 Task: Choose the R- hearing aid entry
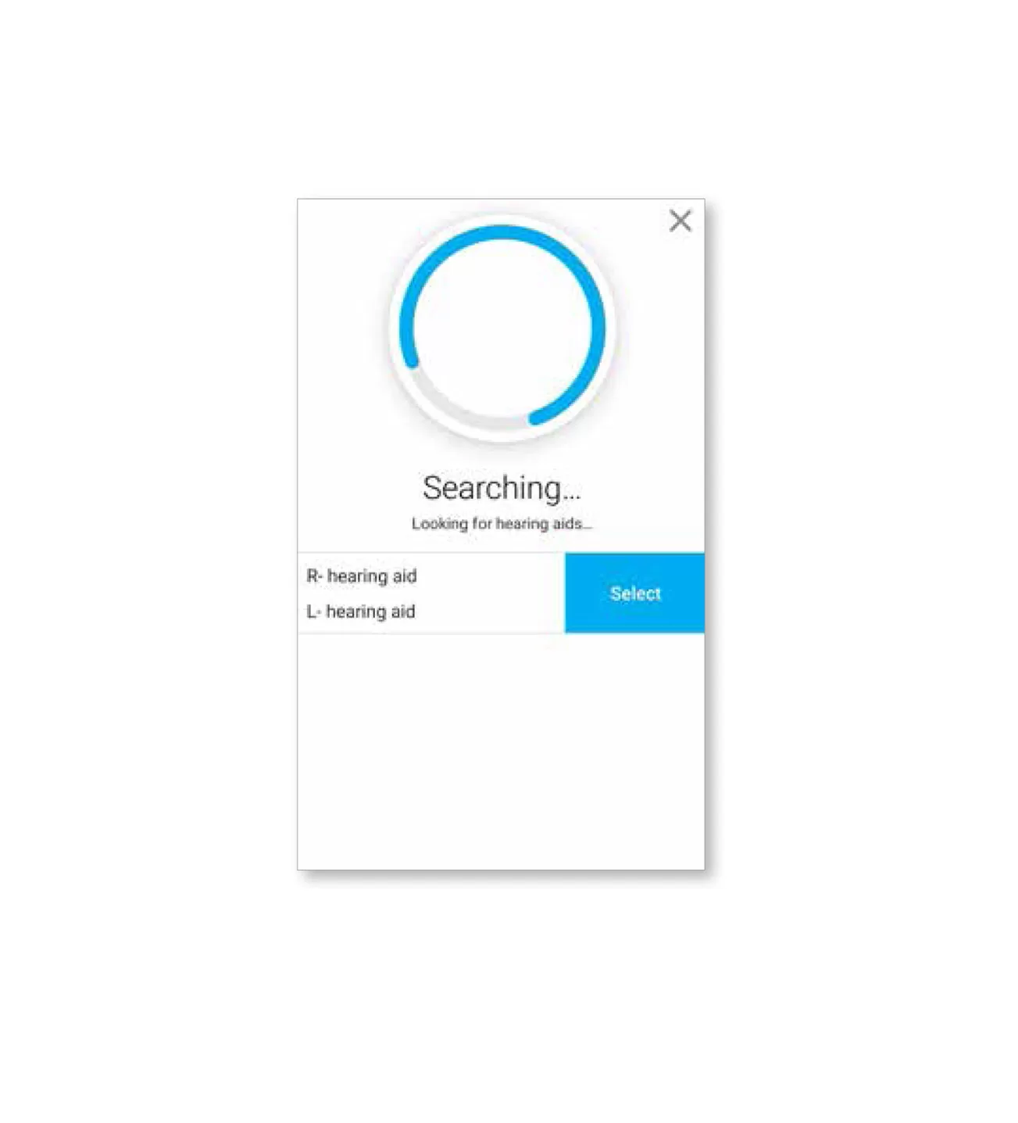pyautogui.click(x=362, y=576)
